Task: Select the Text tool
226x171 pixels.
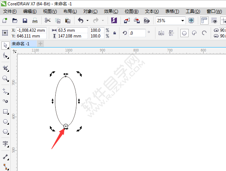Action: [5, 144]
